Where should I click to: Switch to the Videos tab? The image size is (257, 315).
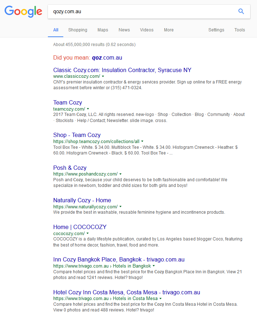(x=147, y=30)
